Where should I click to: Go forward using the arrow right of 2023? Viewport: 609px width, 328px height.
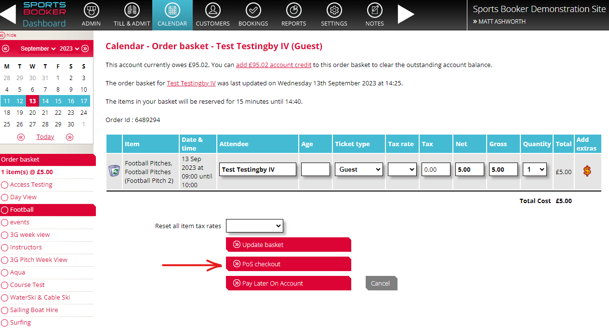[x=85, y=48]
